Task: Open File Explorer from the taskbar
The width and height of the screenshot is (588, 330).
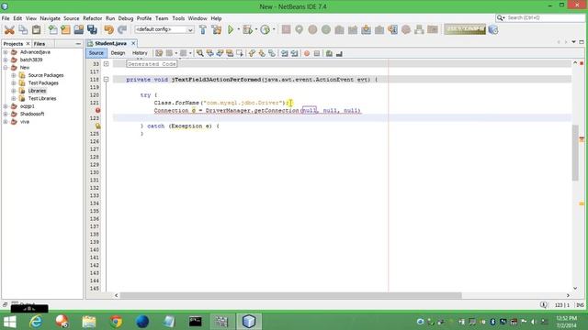Action: (x=89, y=322)
